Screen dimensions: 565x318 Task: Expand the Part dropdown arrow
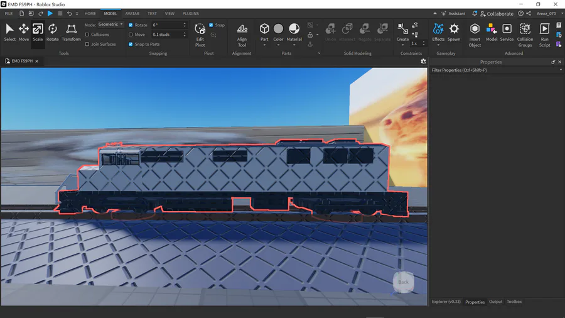pos(264,45)
